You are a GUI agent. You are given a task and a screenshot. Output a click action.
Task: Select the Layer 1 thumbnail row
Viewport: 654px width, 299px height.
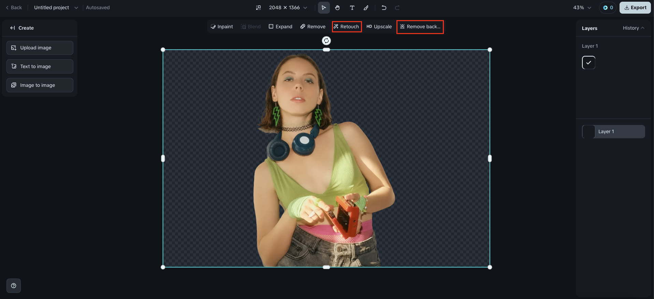click(613, 131)
